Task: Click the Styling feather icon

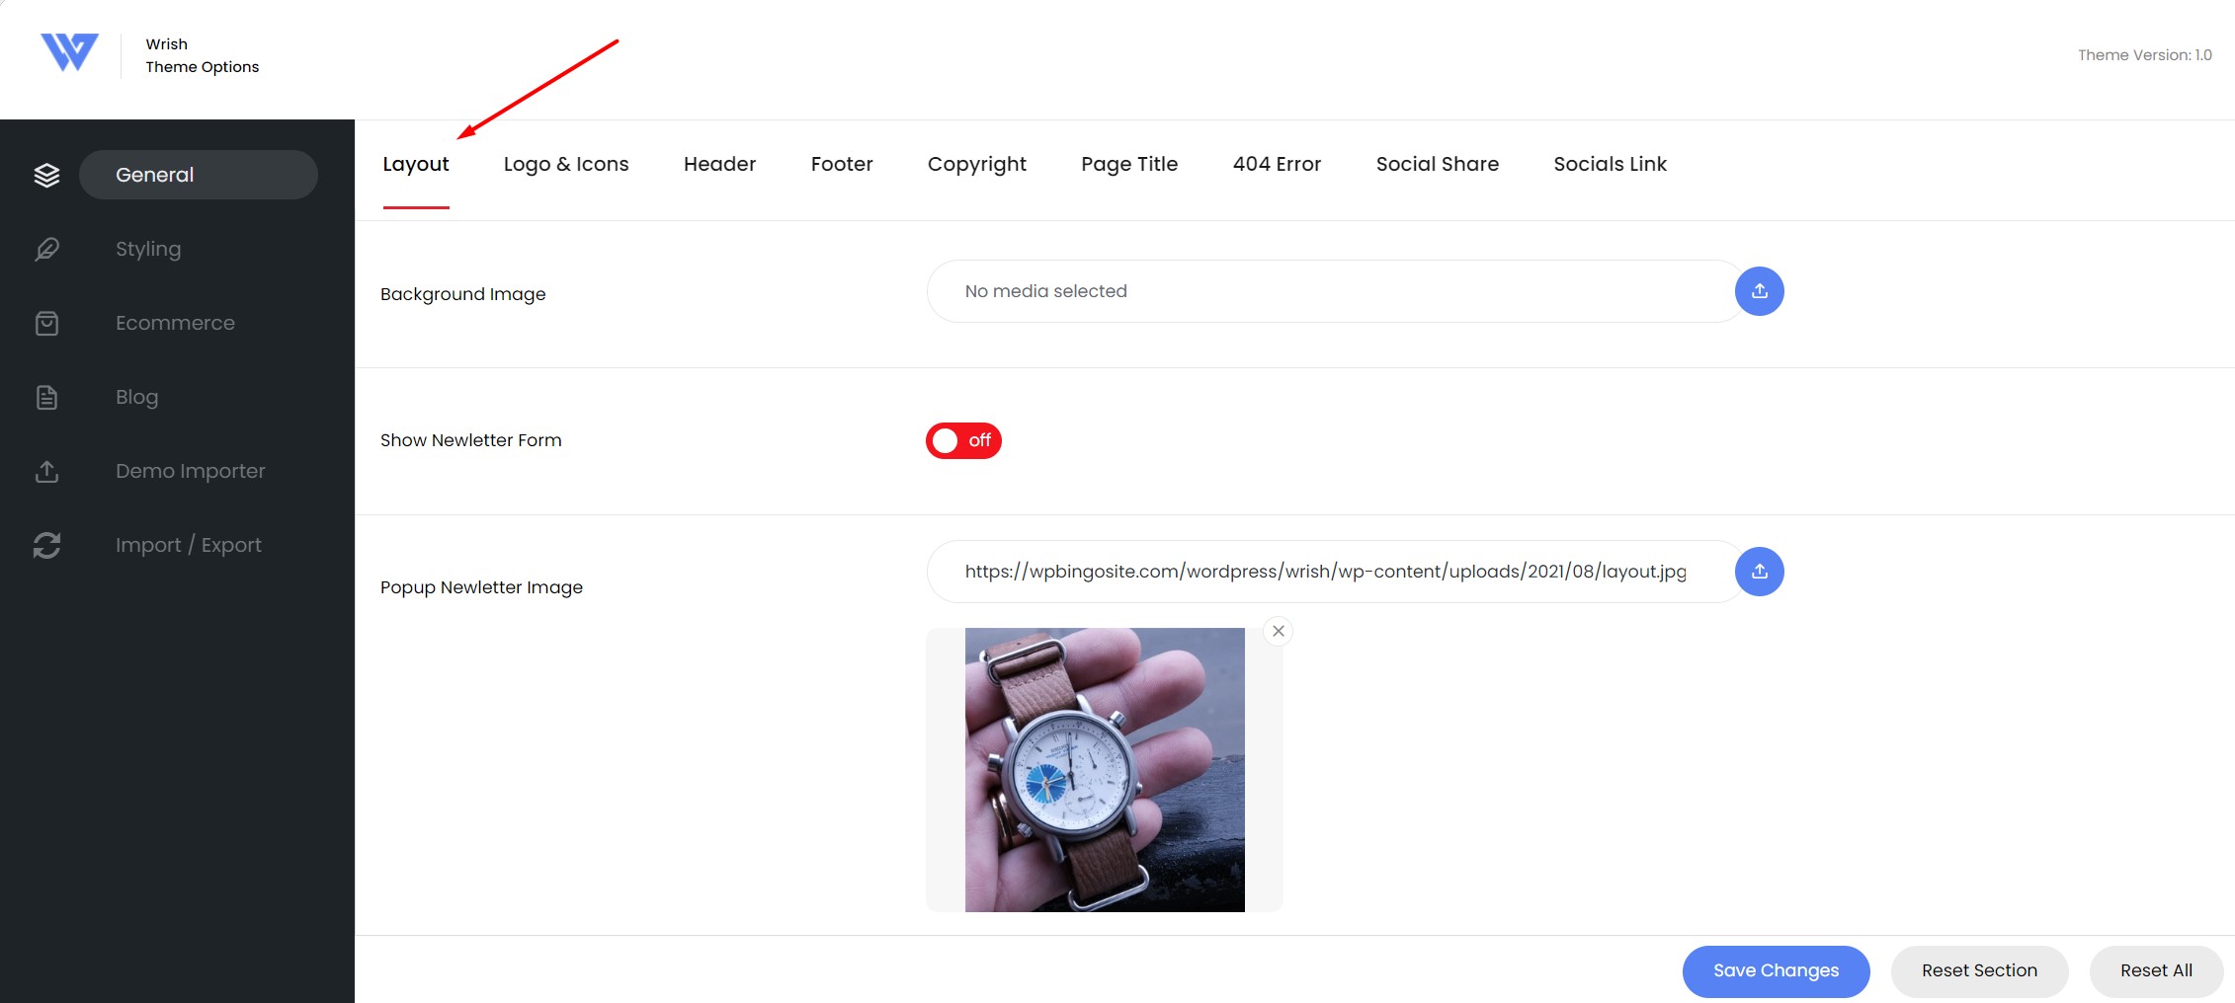Action: (46, 249)
